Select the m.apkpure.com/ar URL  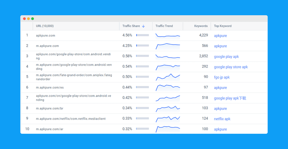[x=50, y=129]
